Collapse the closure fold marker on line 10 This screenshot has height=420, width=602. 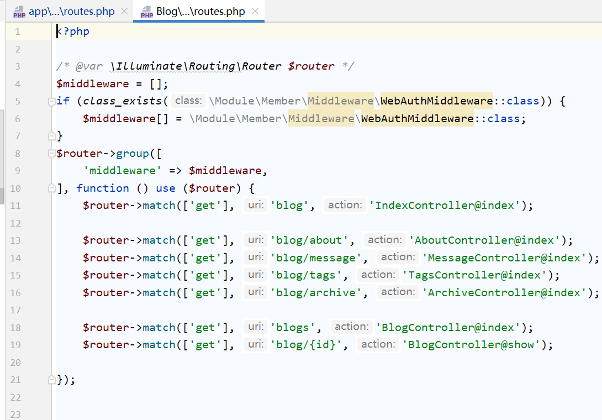pyautogui.click(x=52, y=188)
